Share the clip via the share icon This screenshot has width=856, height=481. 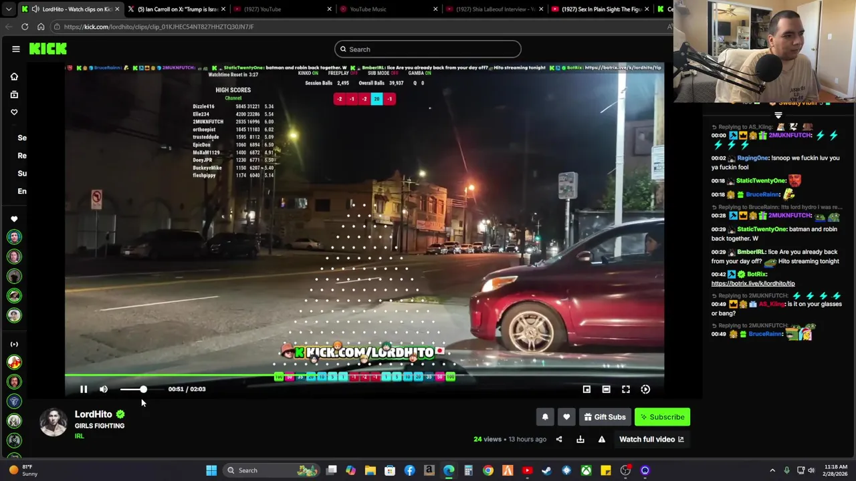559,439
